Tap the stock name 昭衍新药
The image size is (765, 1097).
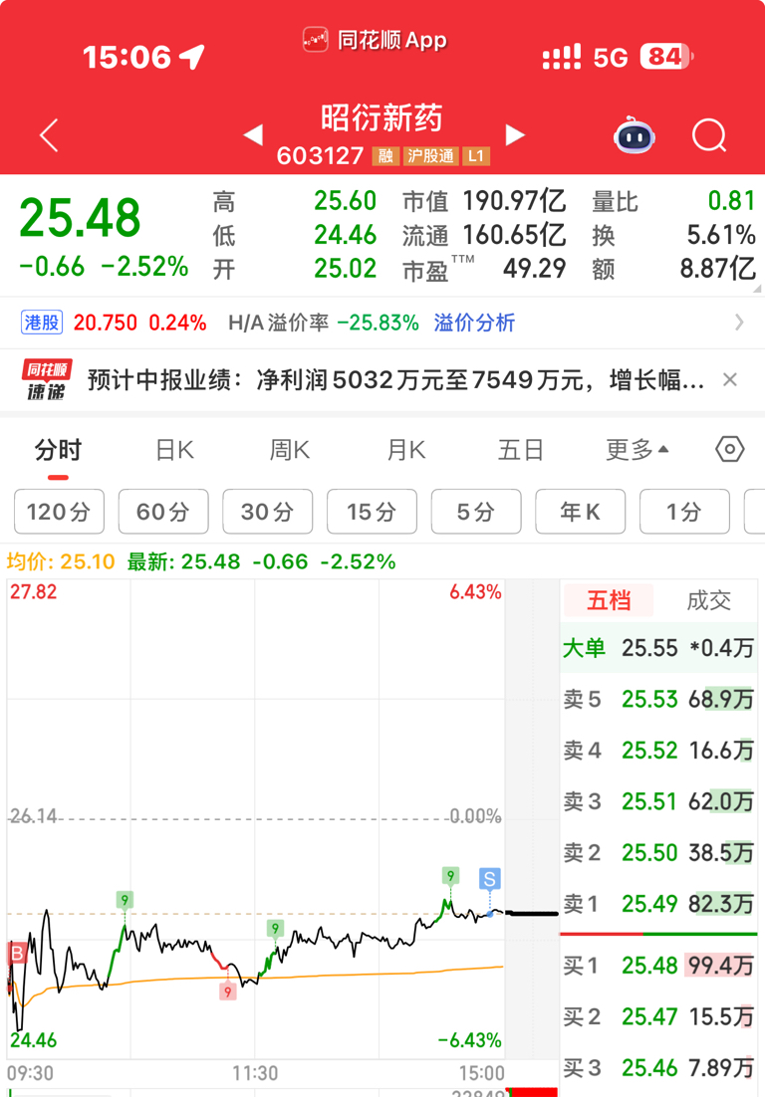pos(382,117)
